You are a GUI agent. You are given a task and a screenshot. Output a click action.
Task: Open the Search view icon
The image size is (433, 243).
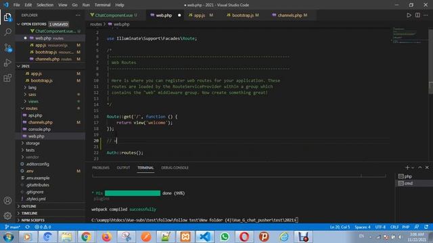pos(7,32)
